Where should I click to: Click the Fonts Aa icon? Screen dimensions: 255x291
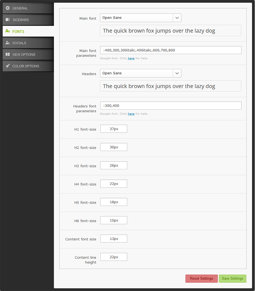point(8,31)
